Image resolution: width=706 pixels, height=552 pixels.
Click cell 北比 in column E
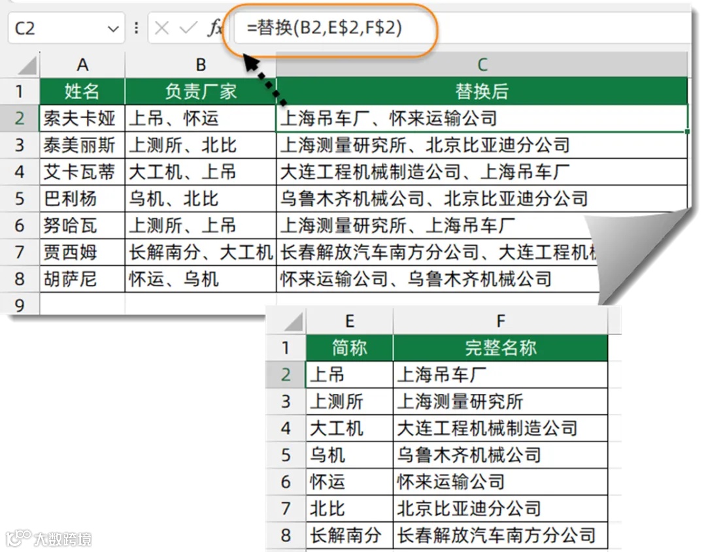point(349,508)
